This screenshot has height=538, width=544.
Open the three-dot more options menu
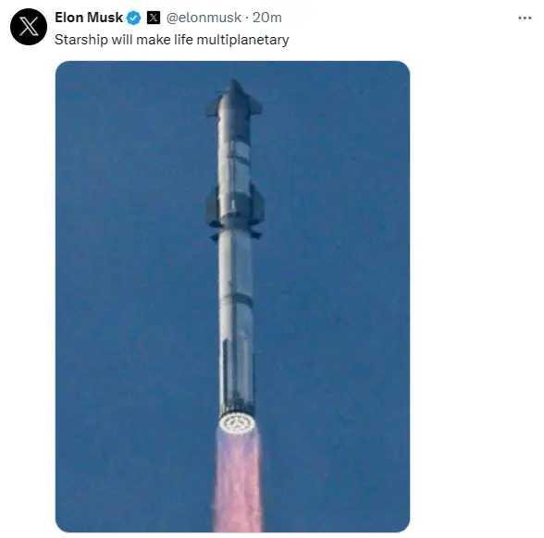click(525, 18)
